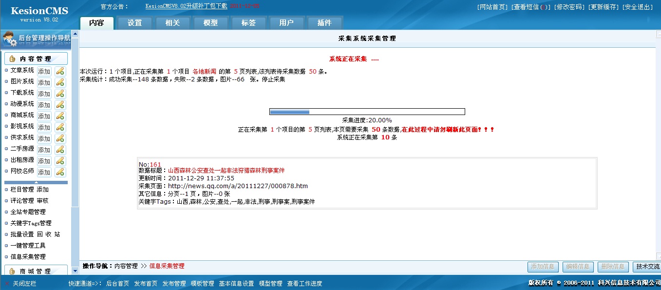Image resolution: width=661 pixels, height=290 pixels.
Task: Click the edit icon beside 商城系统
Action: [x=60, y=116]
